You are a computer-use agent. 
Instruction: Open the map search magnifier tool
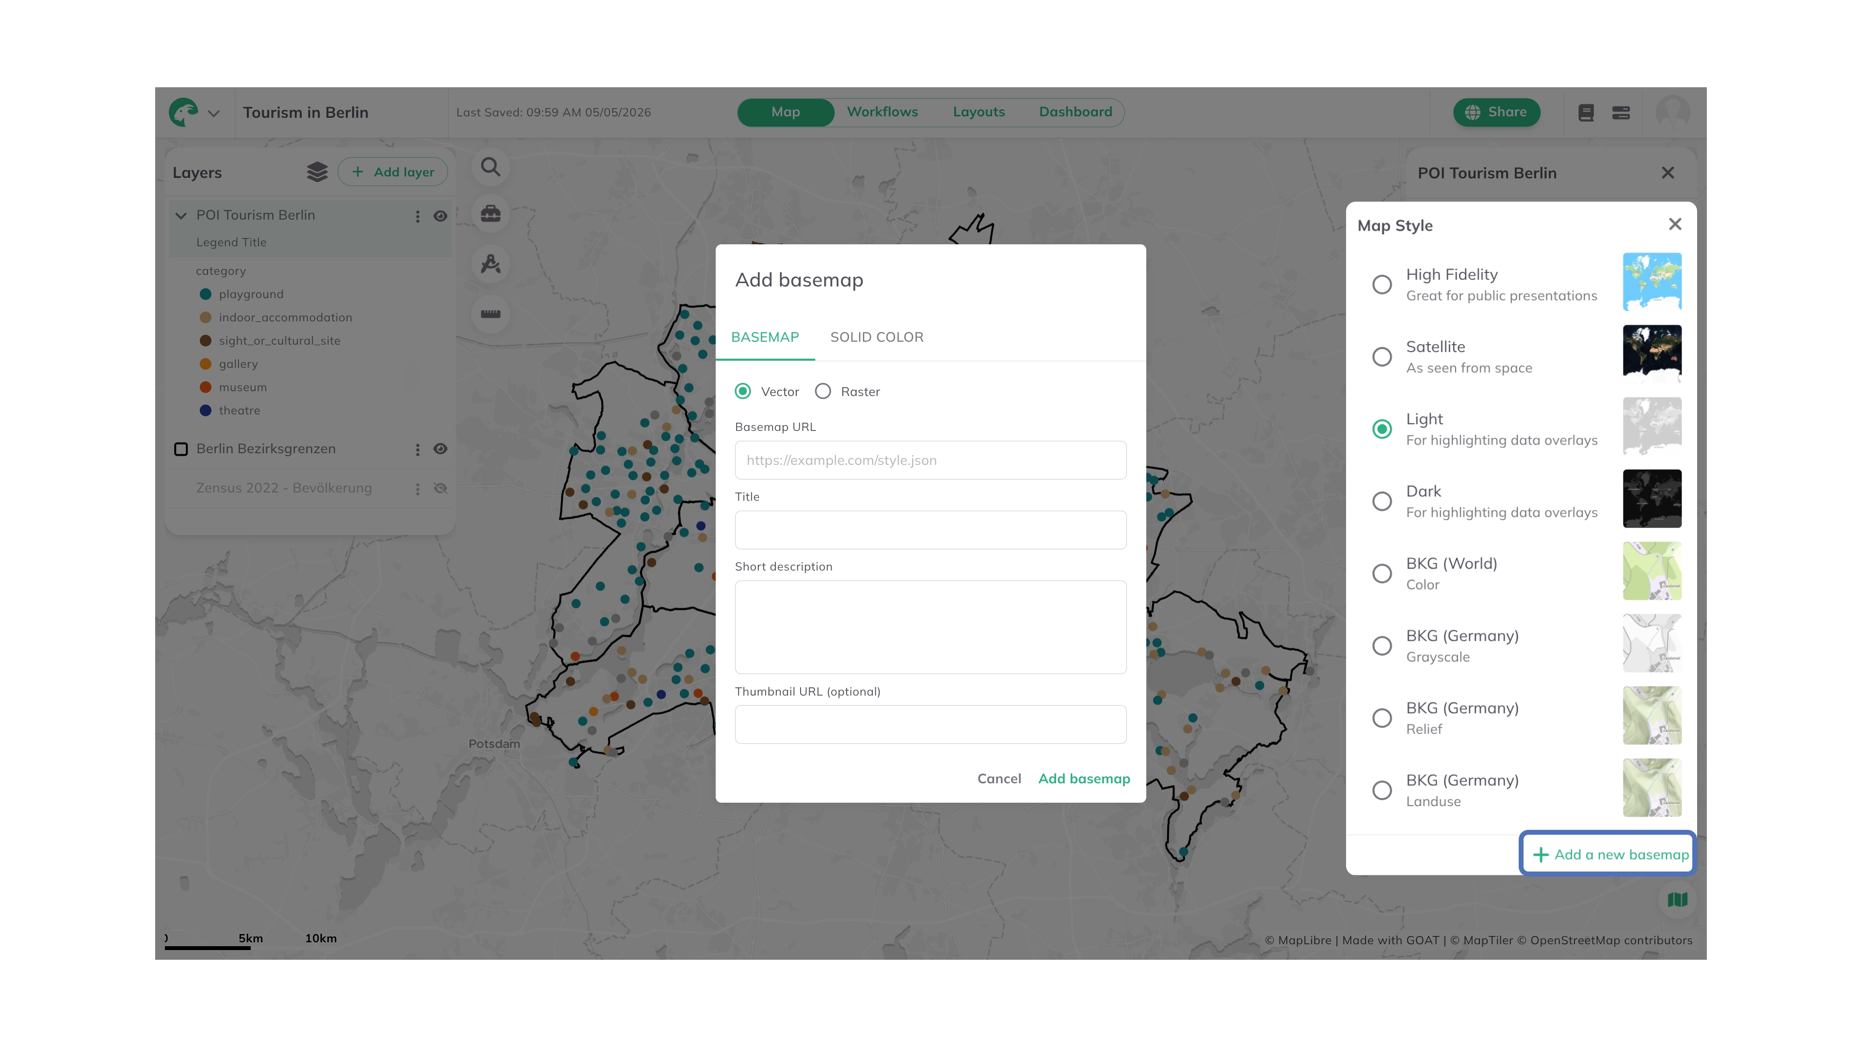(x=491, y=168)
